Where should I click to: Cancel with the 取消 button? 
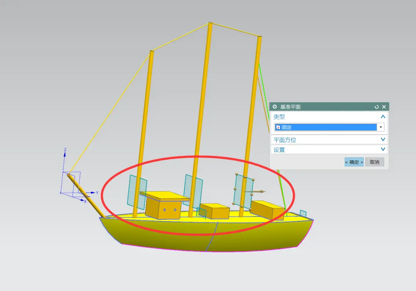[375, 162]
